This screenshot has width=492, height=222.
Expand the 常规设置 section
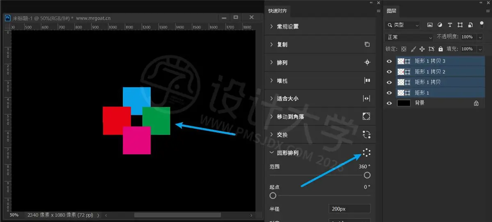[x=271, y=26]
